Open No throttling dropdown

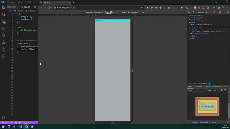[x=133, y=12]
